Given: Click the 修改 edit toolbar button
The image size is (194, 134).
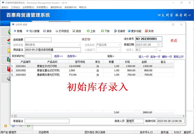Looking at the screenshot, I should pos(77,31).
